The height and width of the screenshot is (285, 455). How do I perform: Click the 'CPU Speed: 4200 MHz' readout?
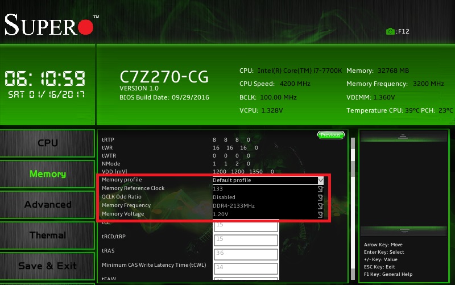(275, 84)
